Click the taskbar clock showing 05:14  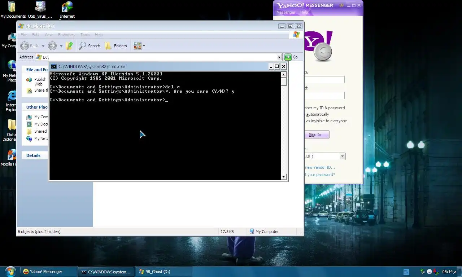tap(449, 272)
